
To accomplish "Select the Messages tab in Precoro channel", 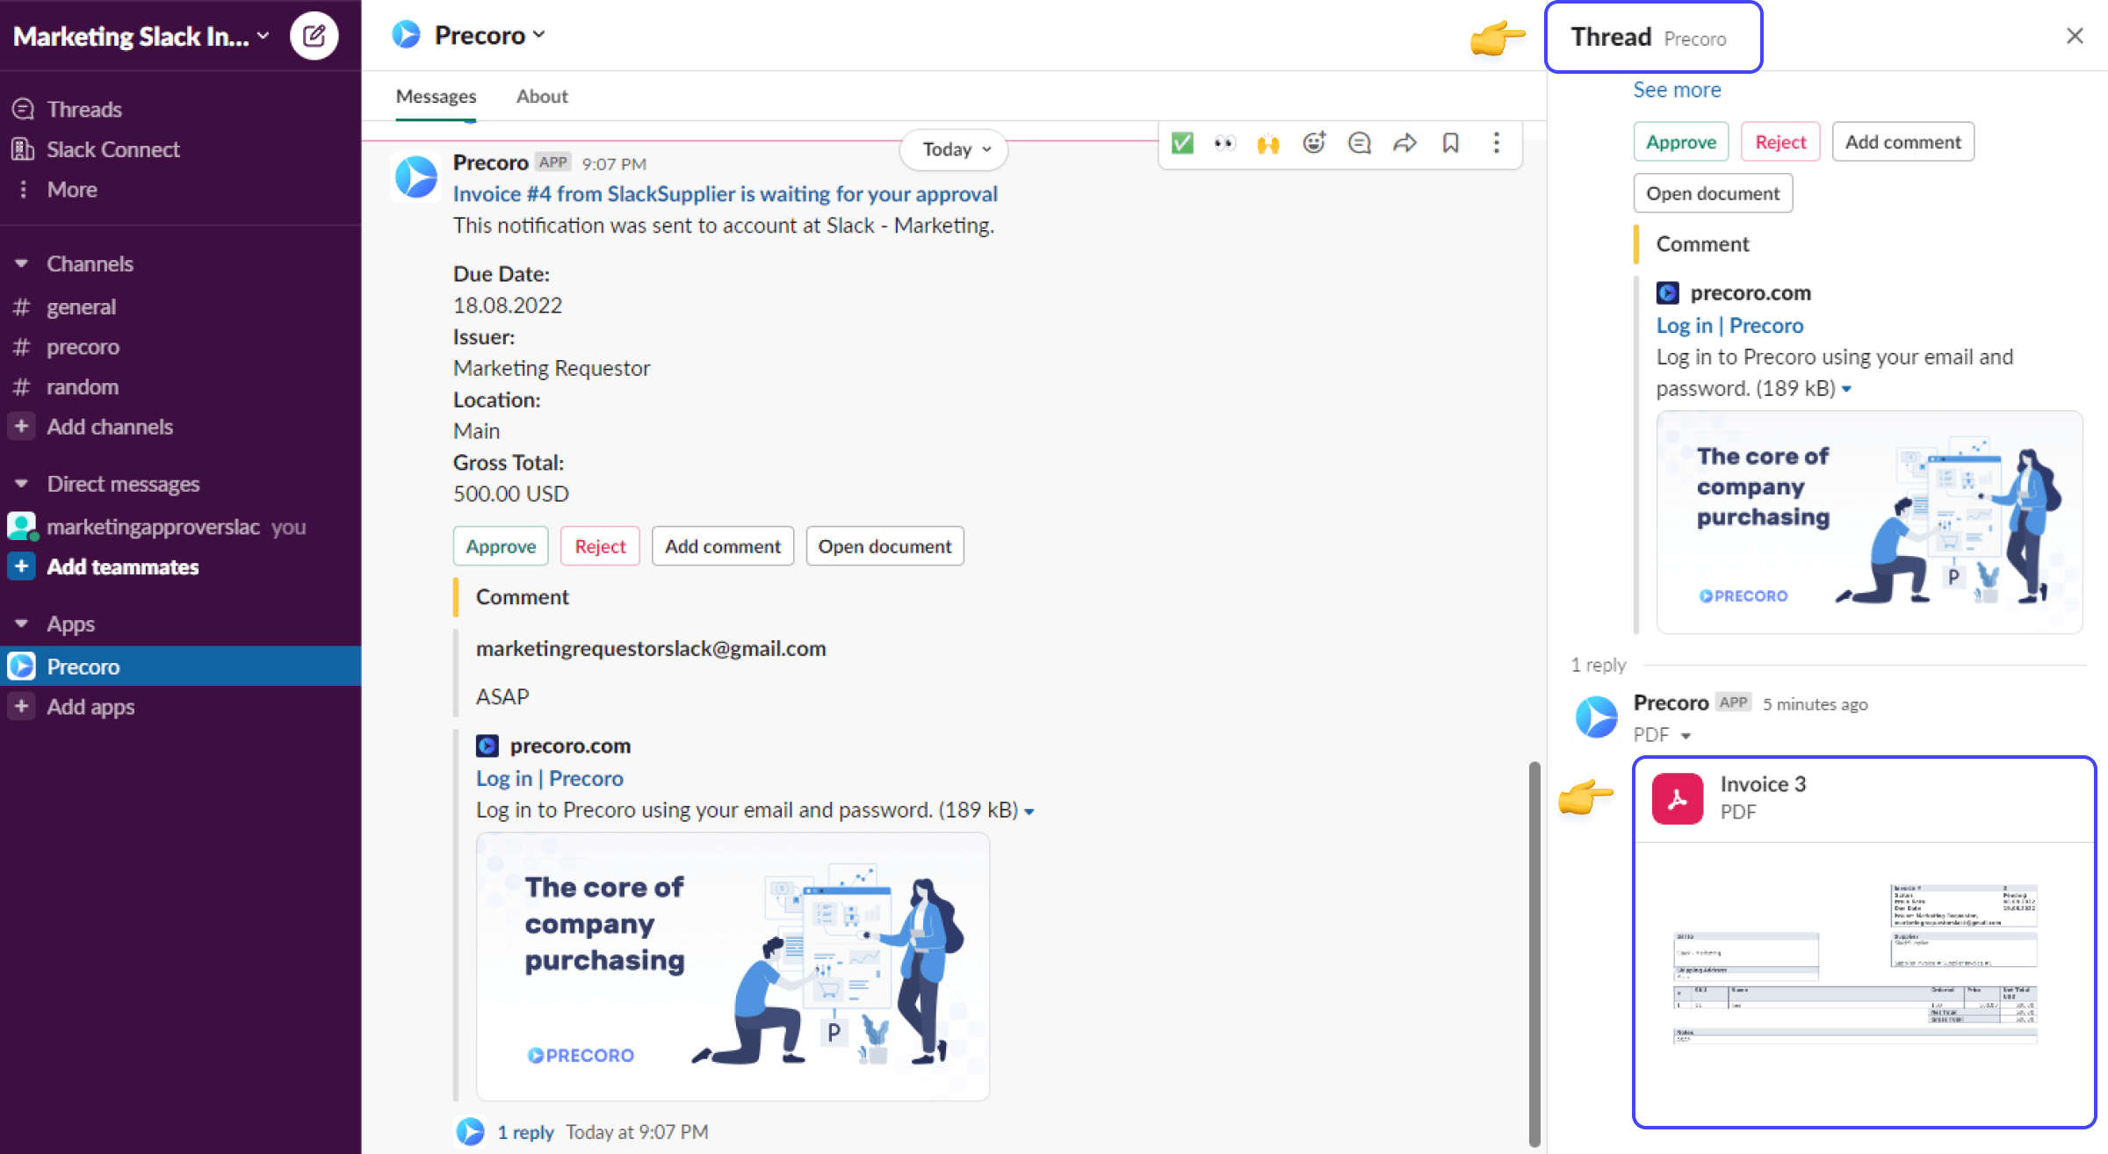I will (x=435, y=95).
